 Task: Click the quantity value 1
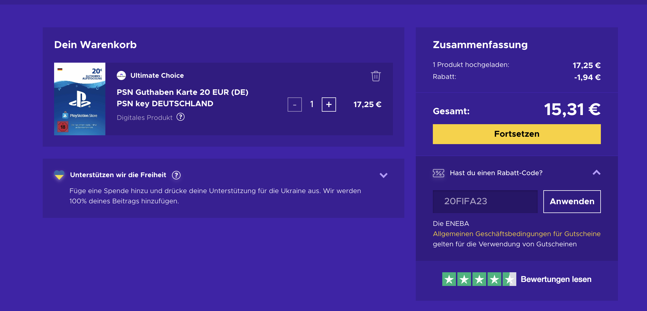[312, 104]
